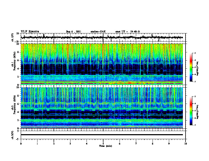Click time axis tick label "8"
The height and width of the screenshot is (161, 209).
click(x=153, y=144)
